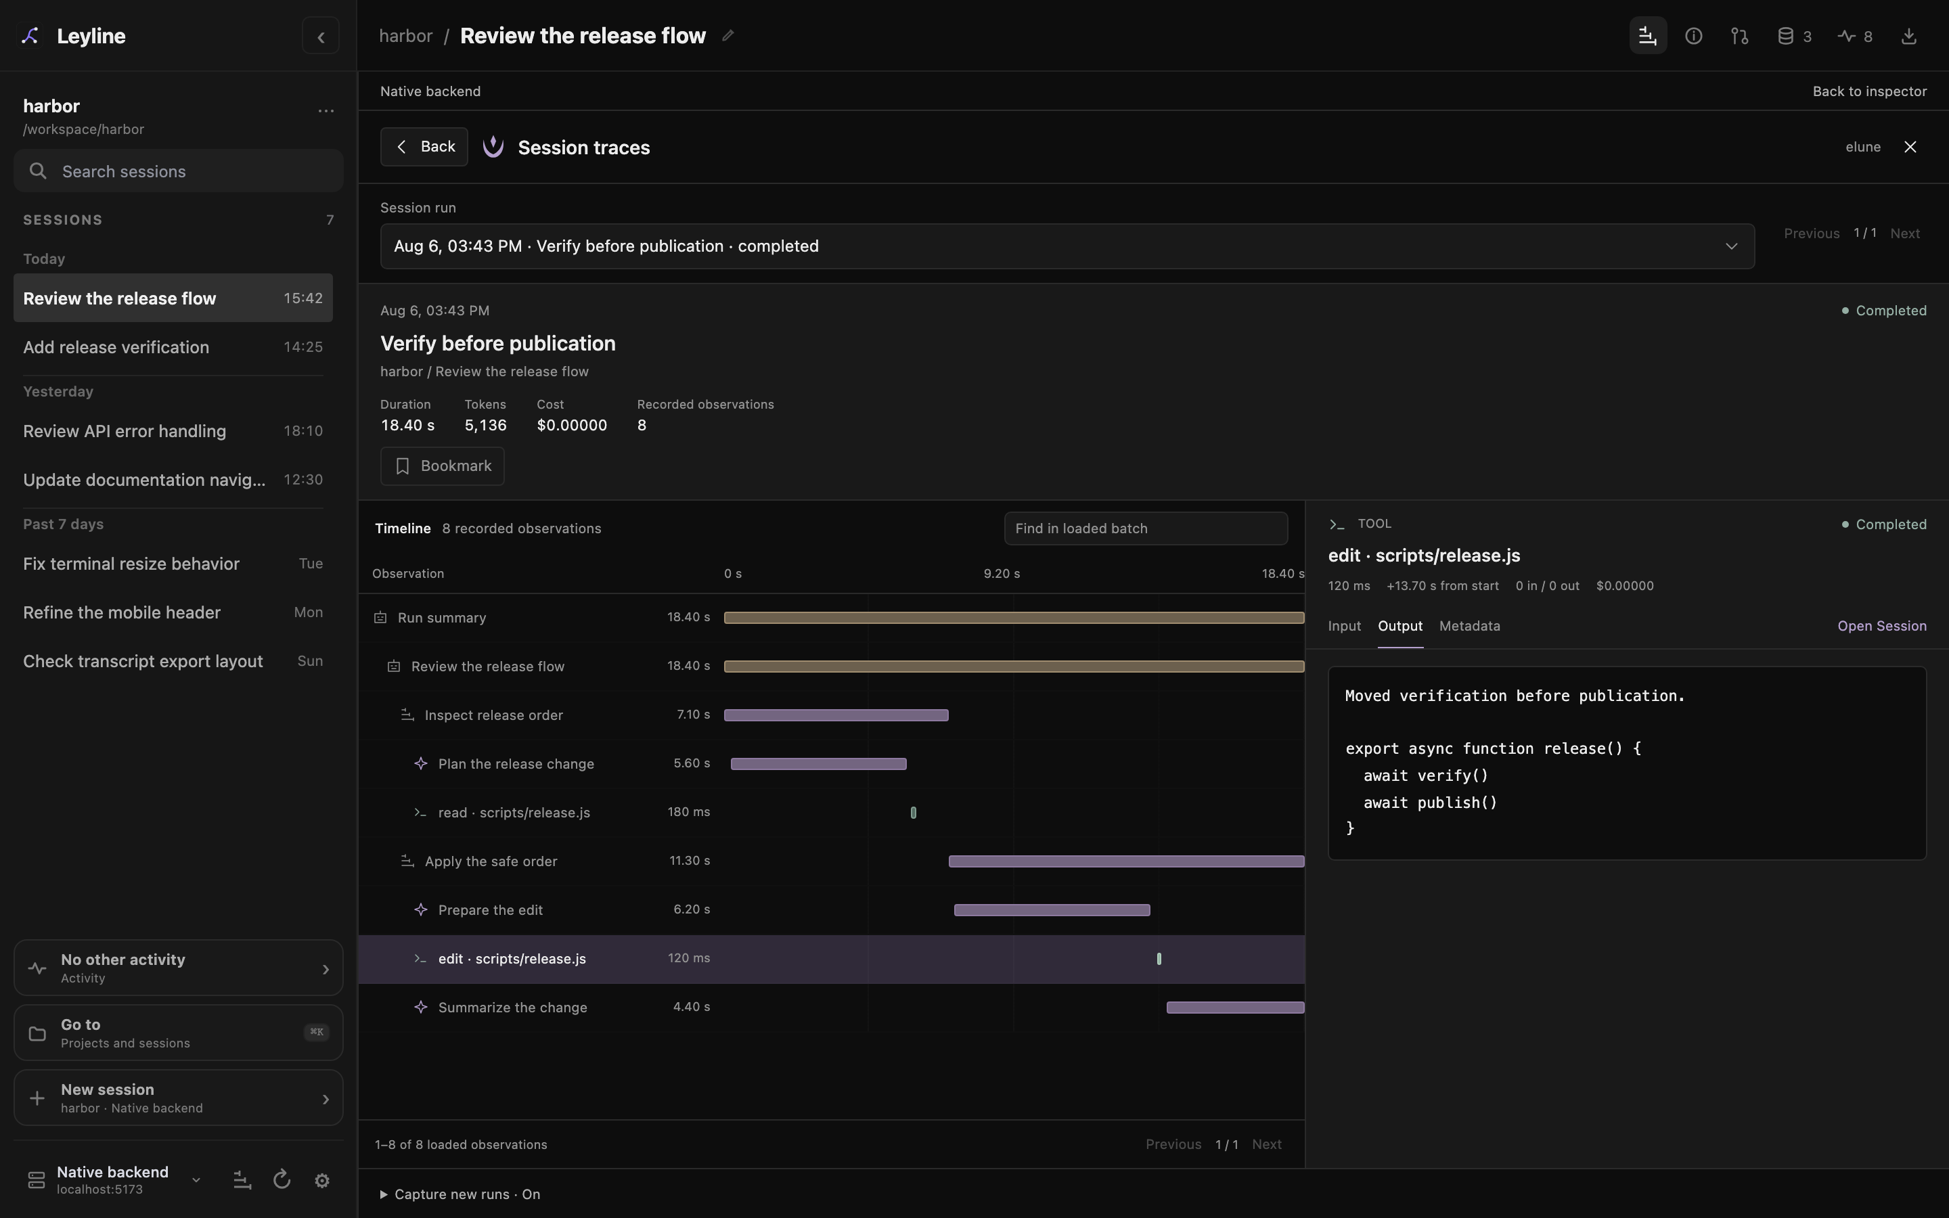Focus the Find in loaded batch field
The height and width of the screenshot is (1218, 1949).
[x=1145, y=528]
